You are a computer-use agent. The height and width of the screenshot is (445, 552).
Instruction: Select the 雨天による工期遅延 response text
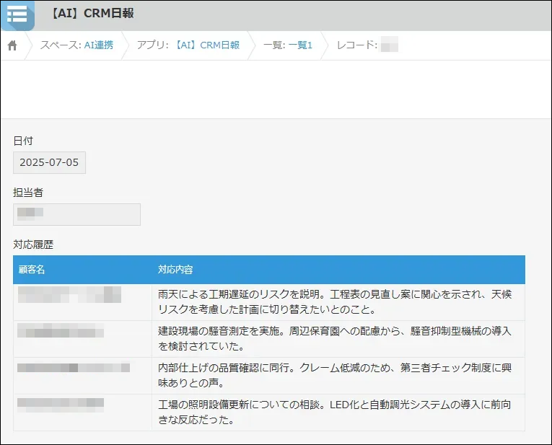pyautogui.click(x=334, y=301)
